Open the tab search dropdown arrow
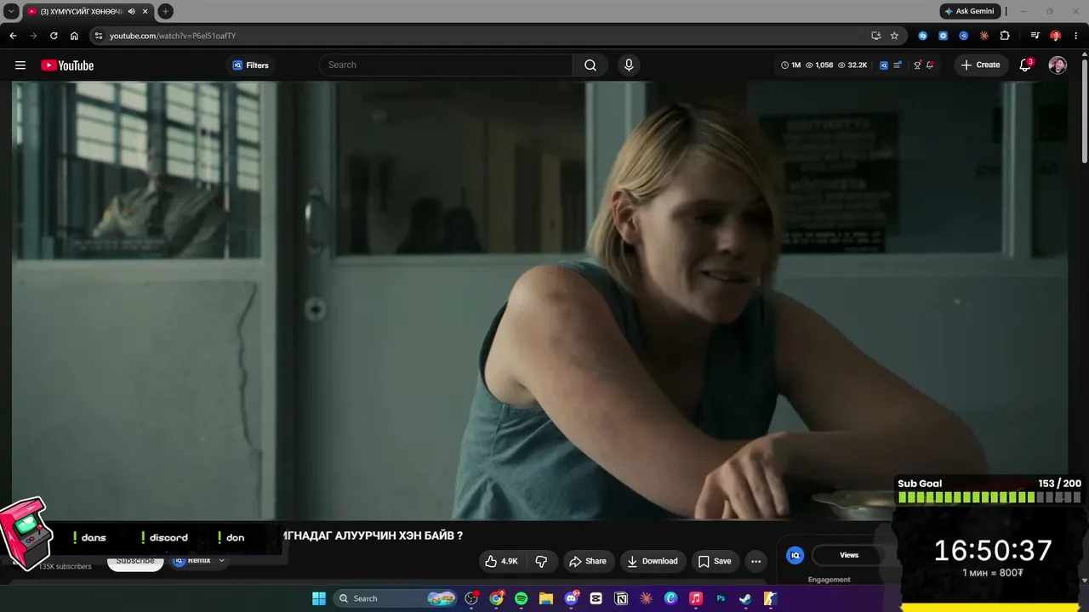Viewport: 1089px width, 612px height. 11,11
